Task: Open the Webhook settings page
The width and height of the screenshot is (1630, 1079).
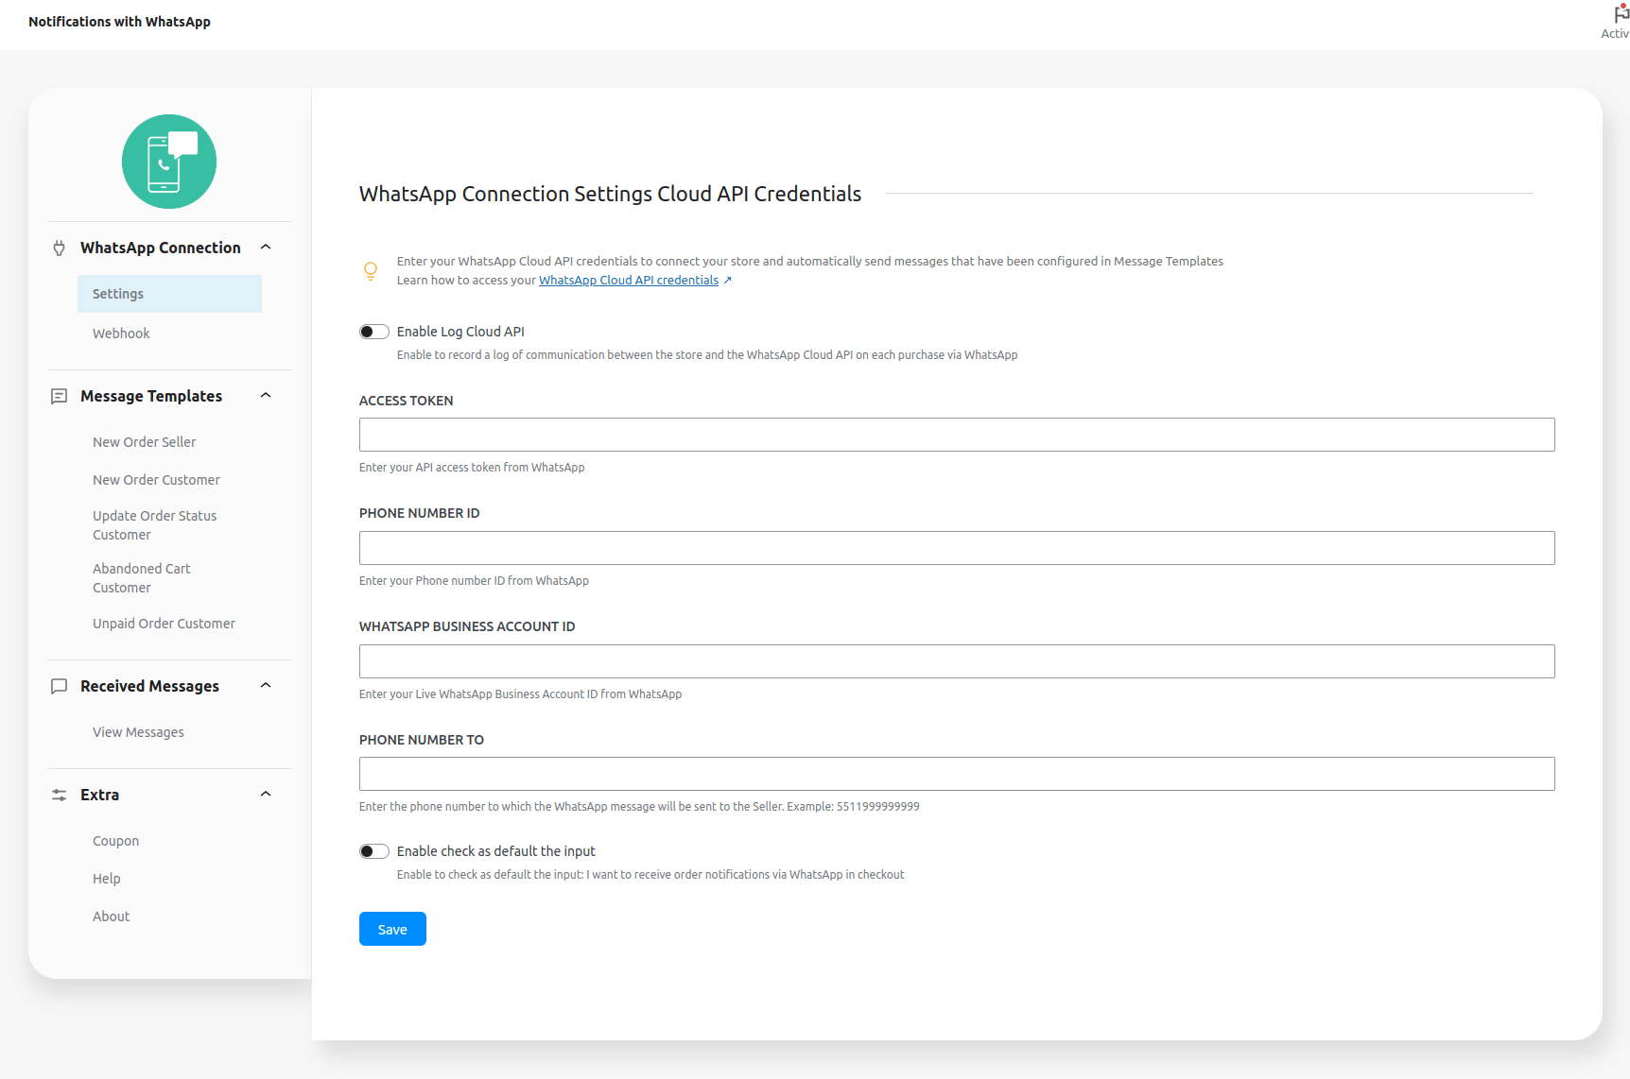Action: (121, 333)
